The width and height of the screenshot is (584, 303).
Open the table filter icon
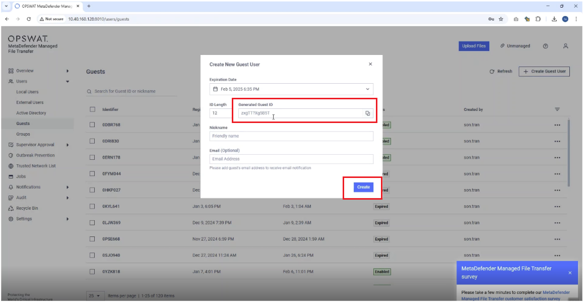pos(557,109)
